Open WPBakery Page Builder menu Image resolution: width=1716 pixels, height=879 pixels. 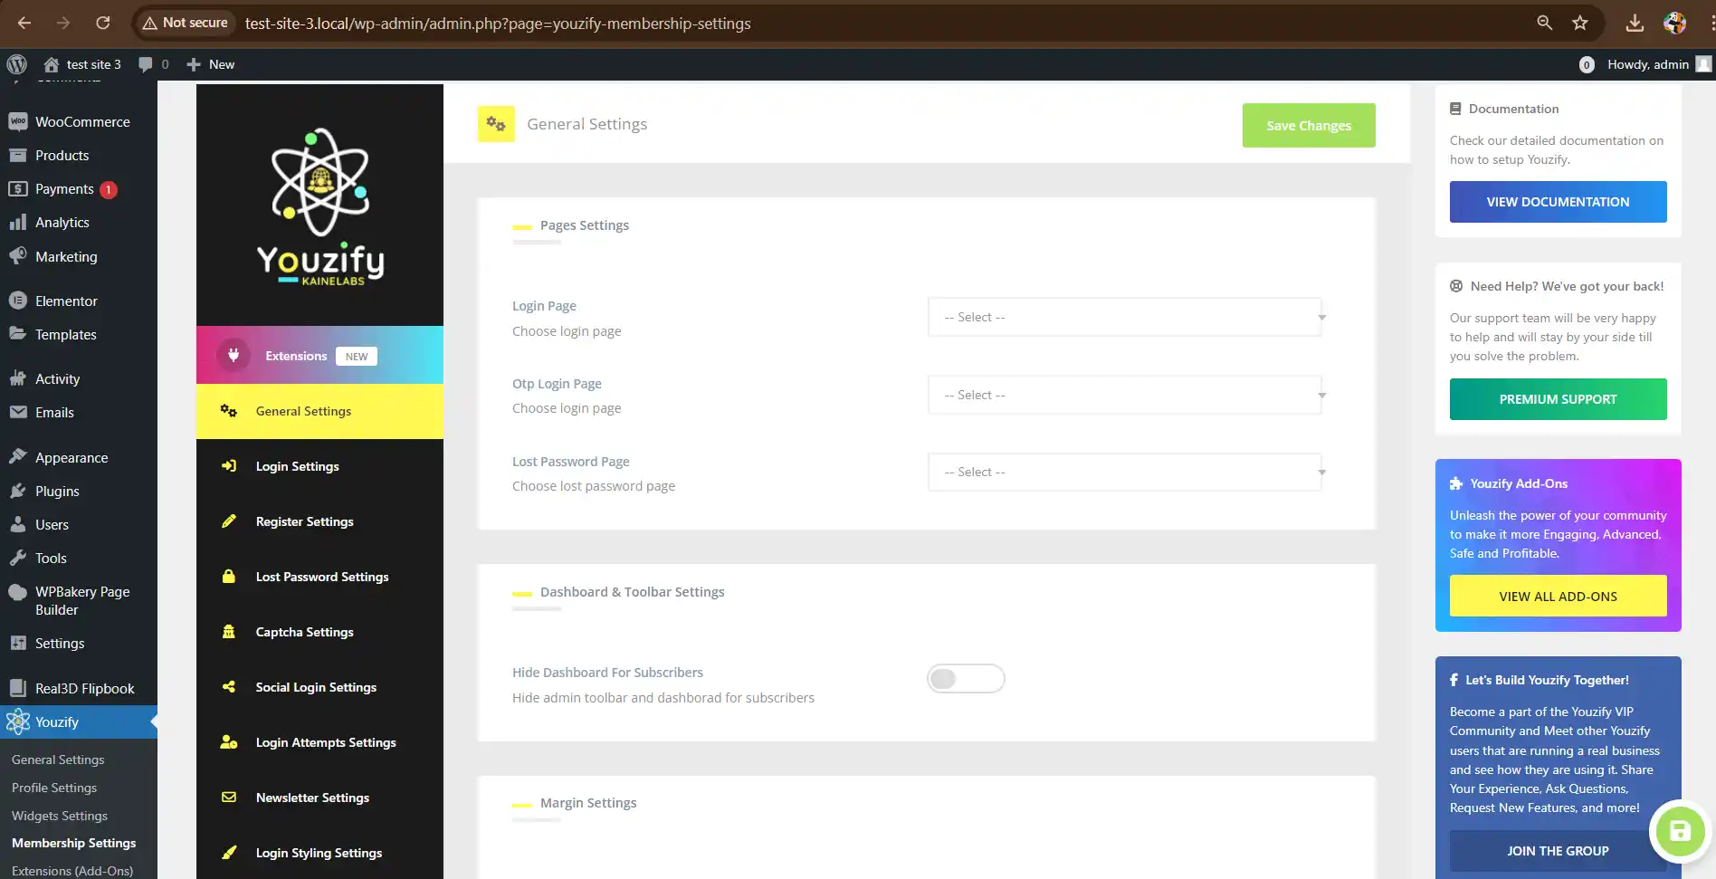(79, 600)
